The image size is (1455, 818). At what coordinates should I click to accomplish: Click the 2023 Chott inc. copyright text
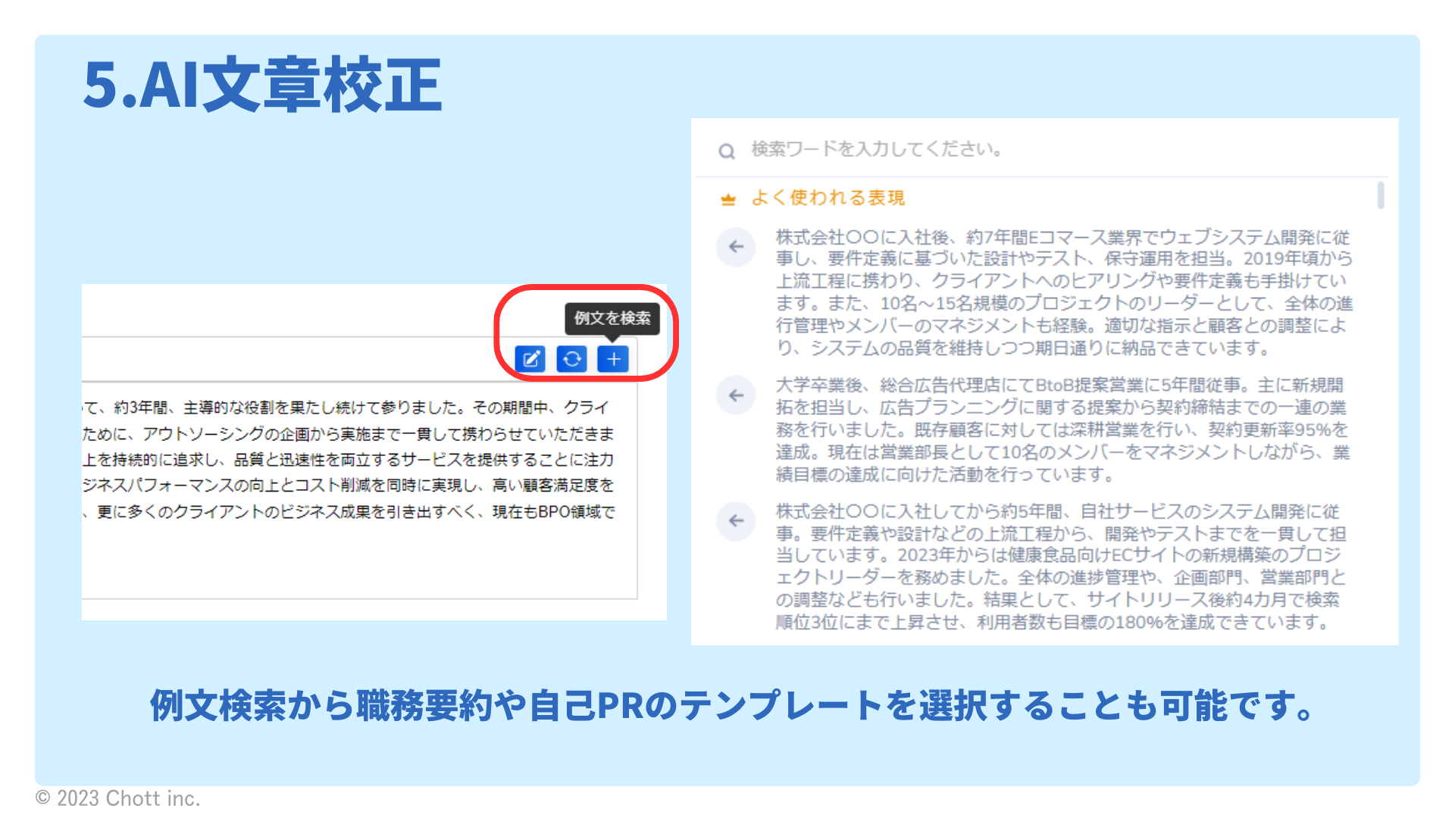pos(118,798)
